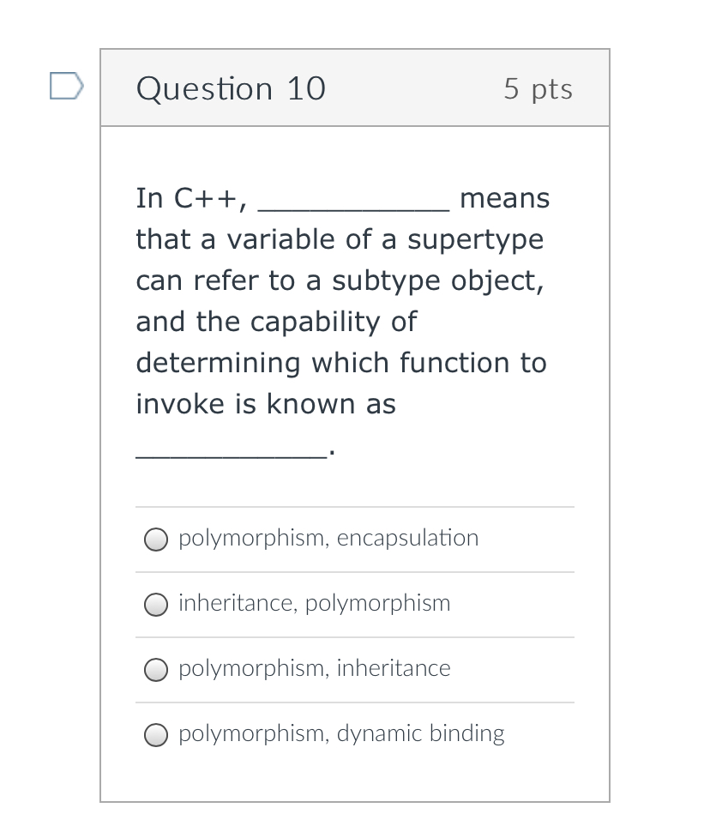Click the answer text 'polymorphism, encapsulation'
Image resolution: width=710 pixels, height=832 pixels.
tap(328, 539)
